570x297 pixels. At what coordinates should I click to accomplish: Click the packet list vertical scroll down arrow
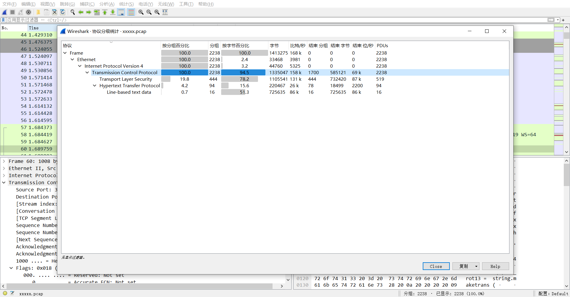566,152
